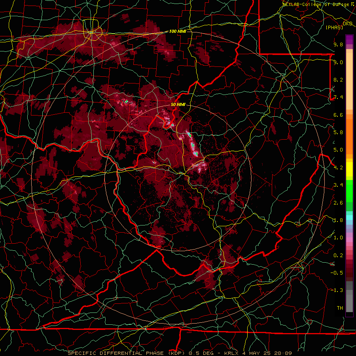Click the 3.4 value on the color scale
356x356 pixels.
pos(338,185)
